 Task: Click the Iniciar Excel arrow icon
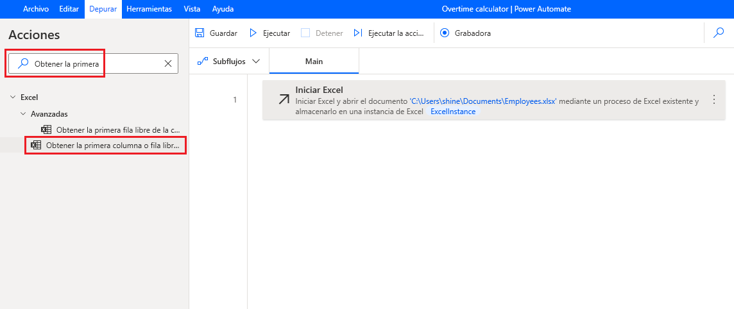click(284, 99)
